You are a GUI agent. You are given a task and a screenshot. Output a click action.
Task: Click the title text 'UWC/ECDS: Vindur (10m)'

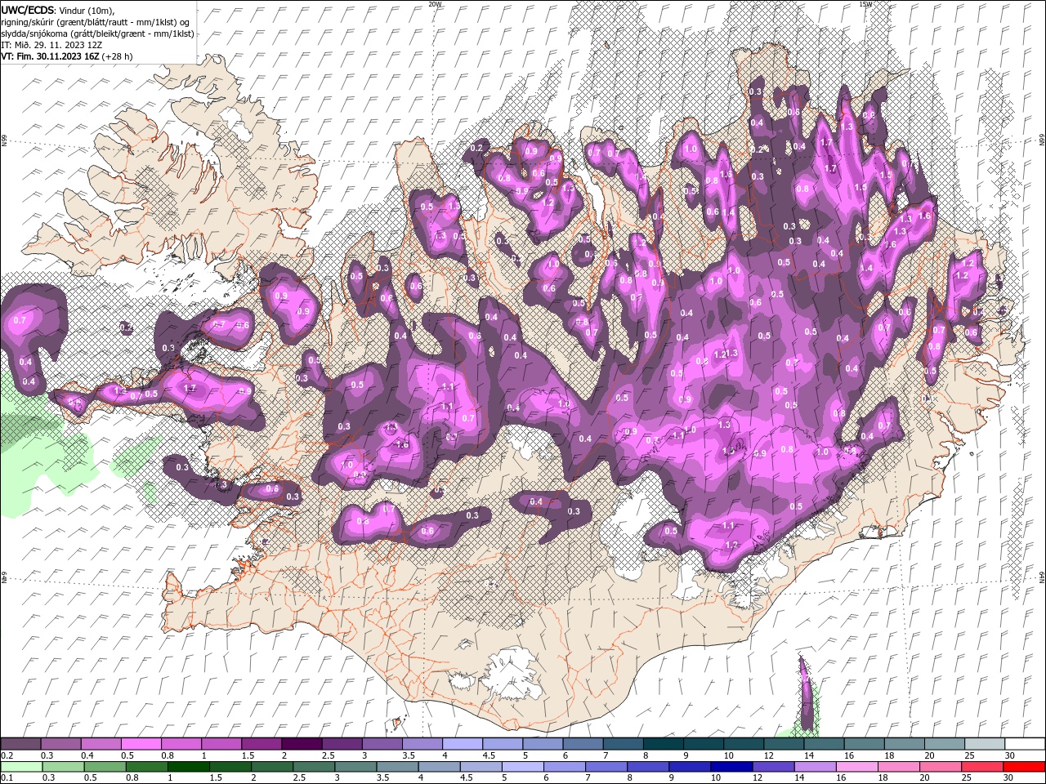pyautogui.click(x=58, y=10)
